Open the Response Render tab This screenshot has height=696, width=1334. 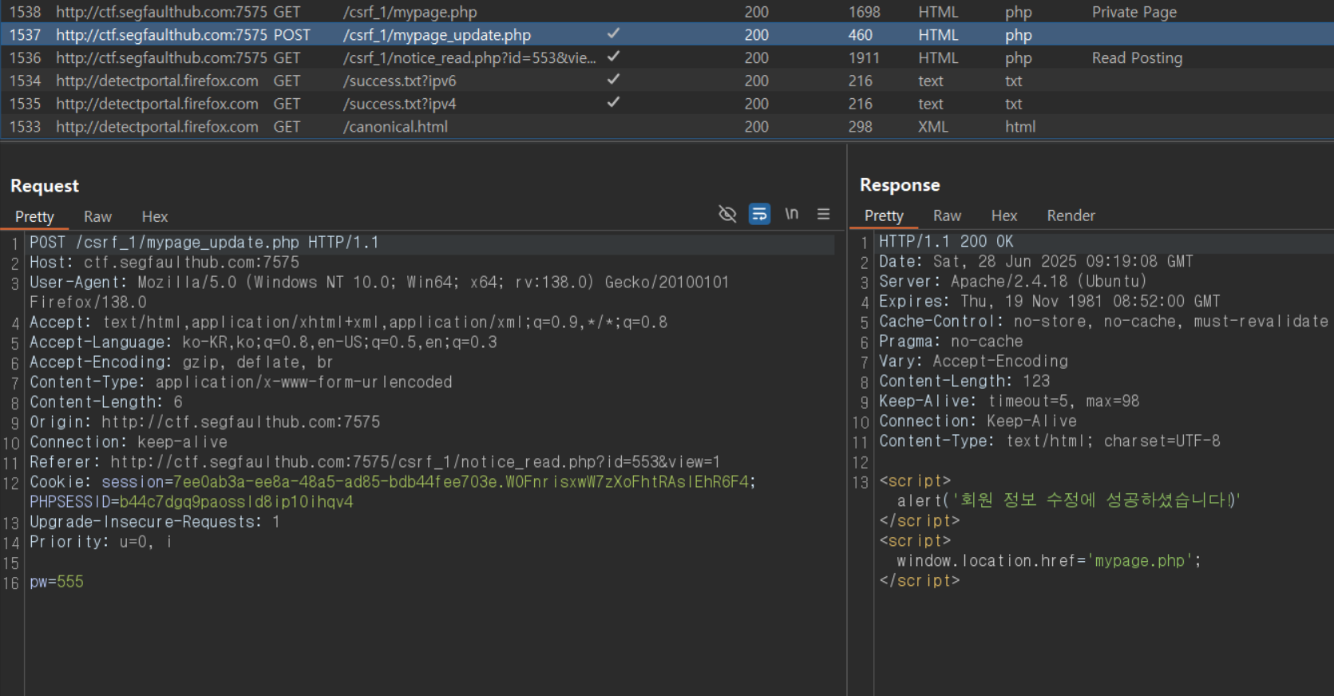1071,216
